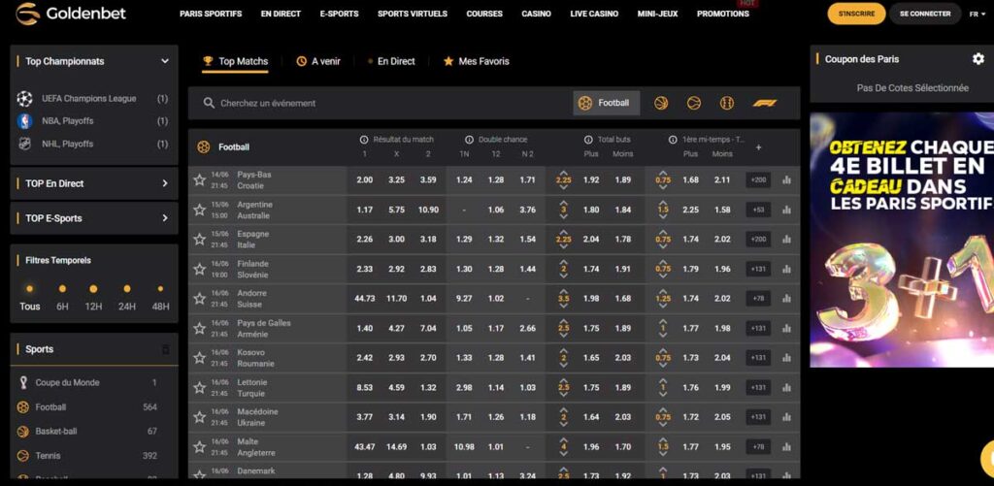The width and height of the screenshot is (994, 486).
Task: Open the FR language dropdown
Action: pos(977,14)
